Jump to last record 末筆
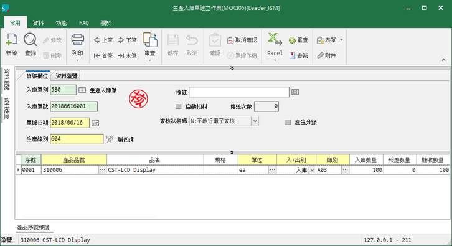This screenshot has height=246, width=452. point(128,55)
